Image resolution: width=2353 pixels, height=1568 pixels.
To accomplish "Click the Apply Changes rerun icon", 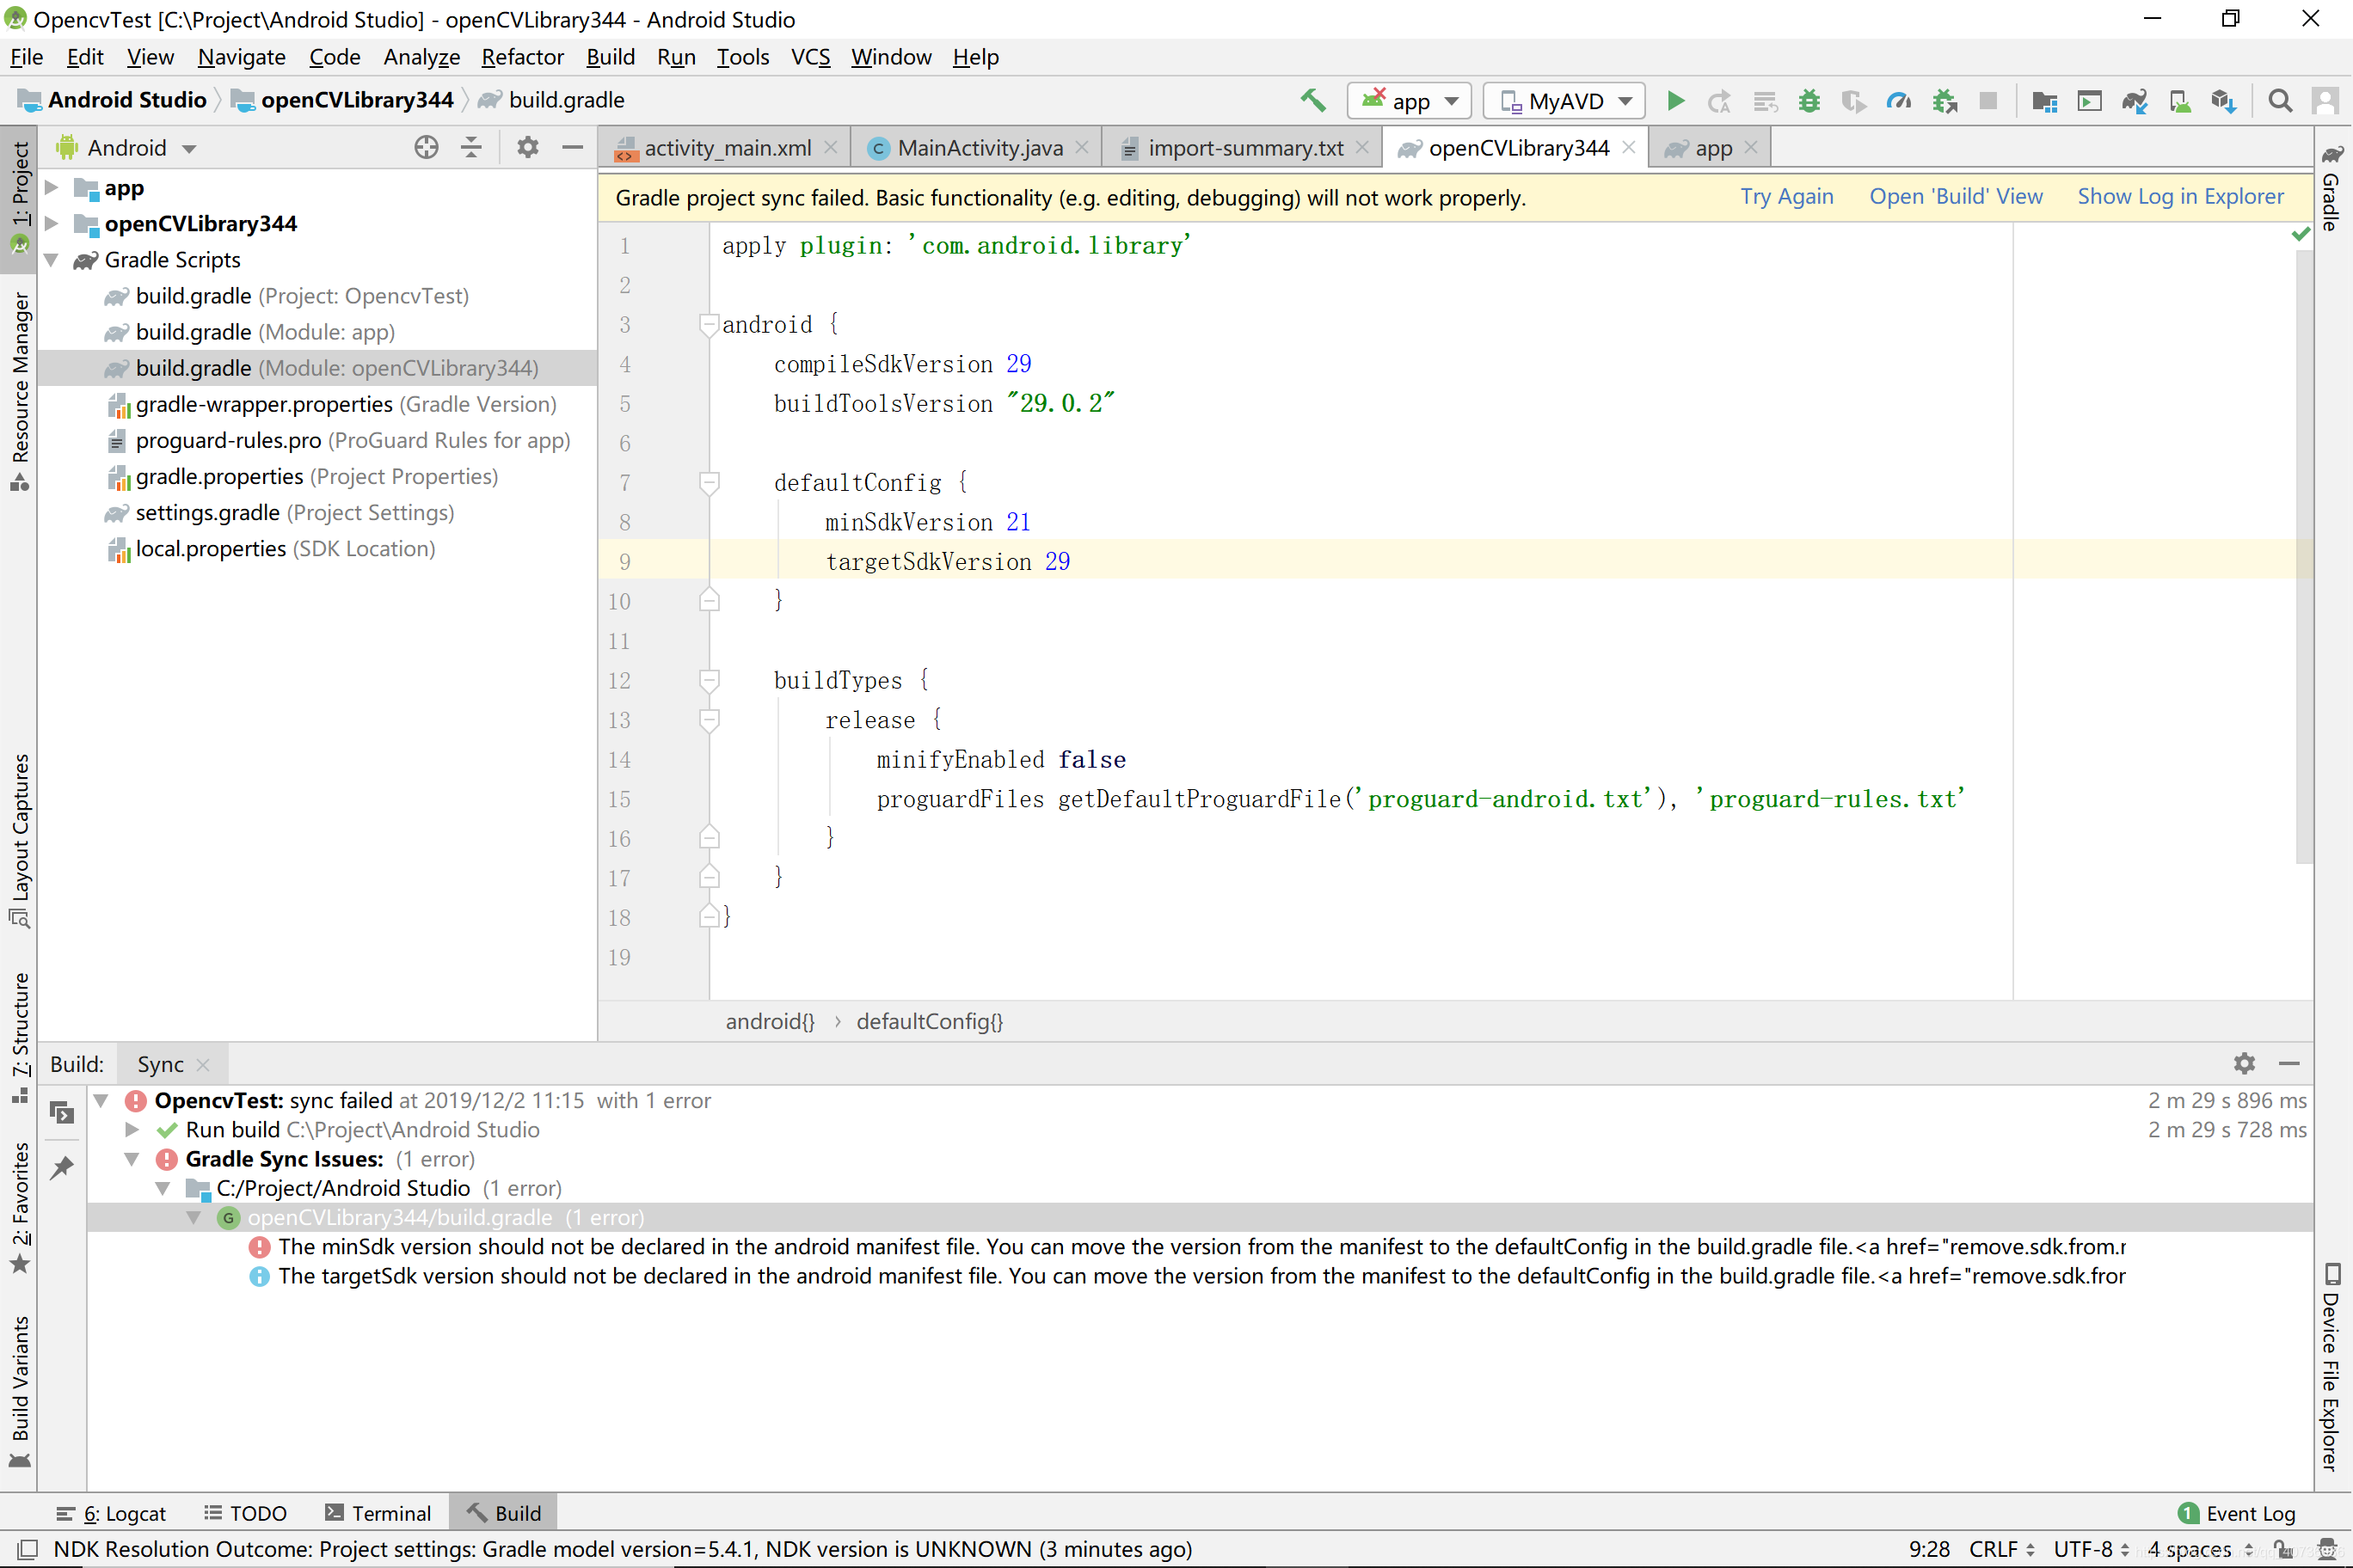I will (x=1720, y=101).
